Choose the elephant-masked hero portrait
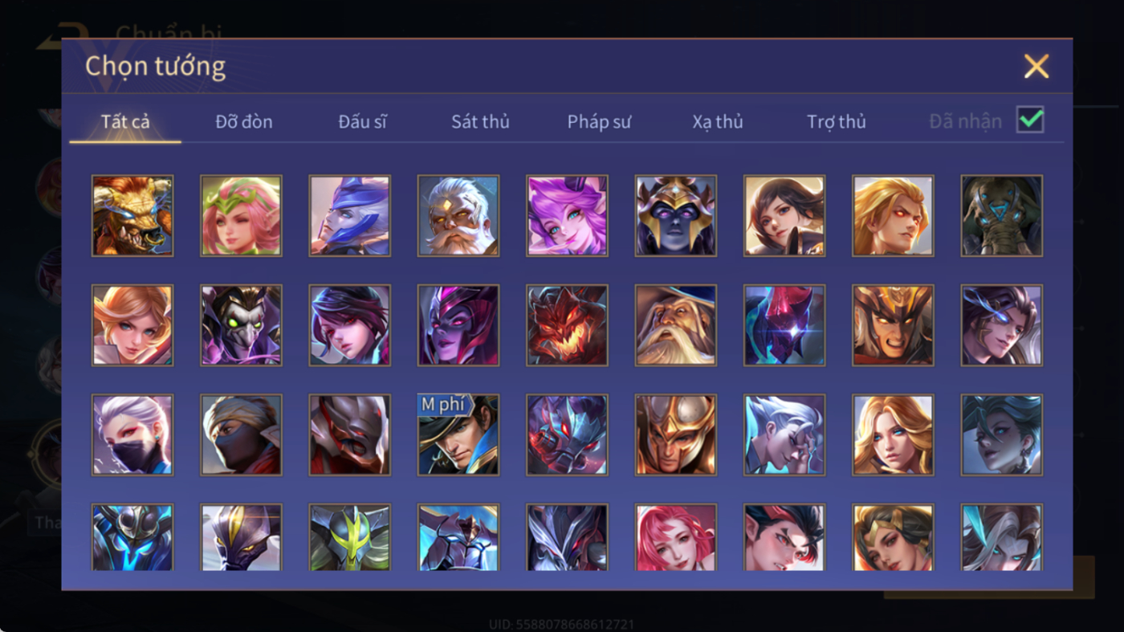The height and width of the screenshot is (632, 1124). coord(1002,216)
